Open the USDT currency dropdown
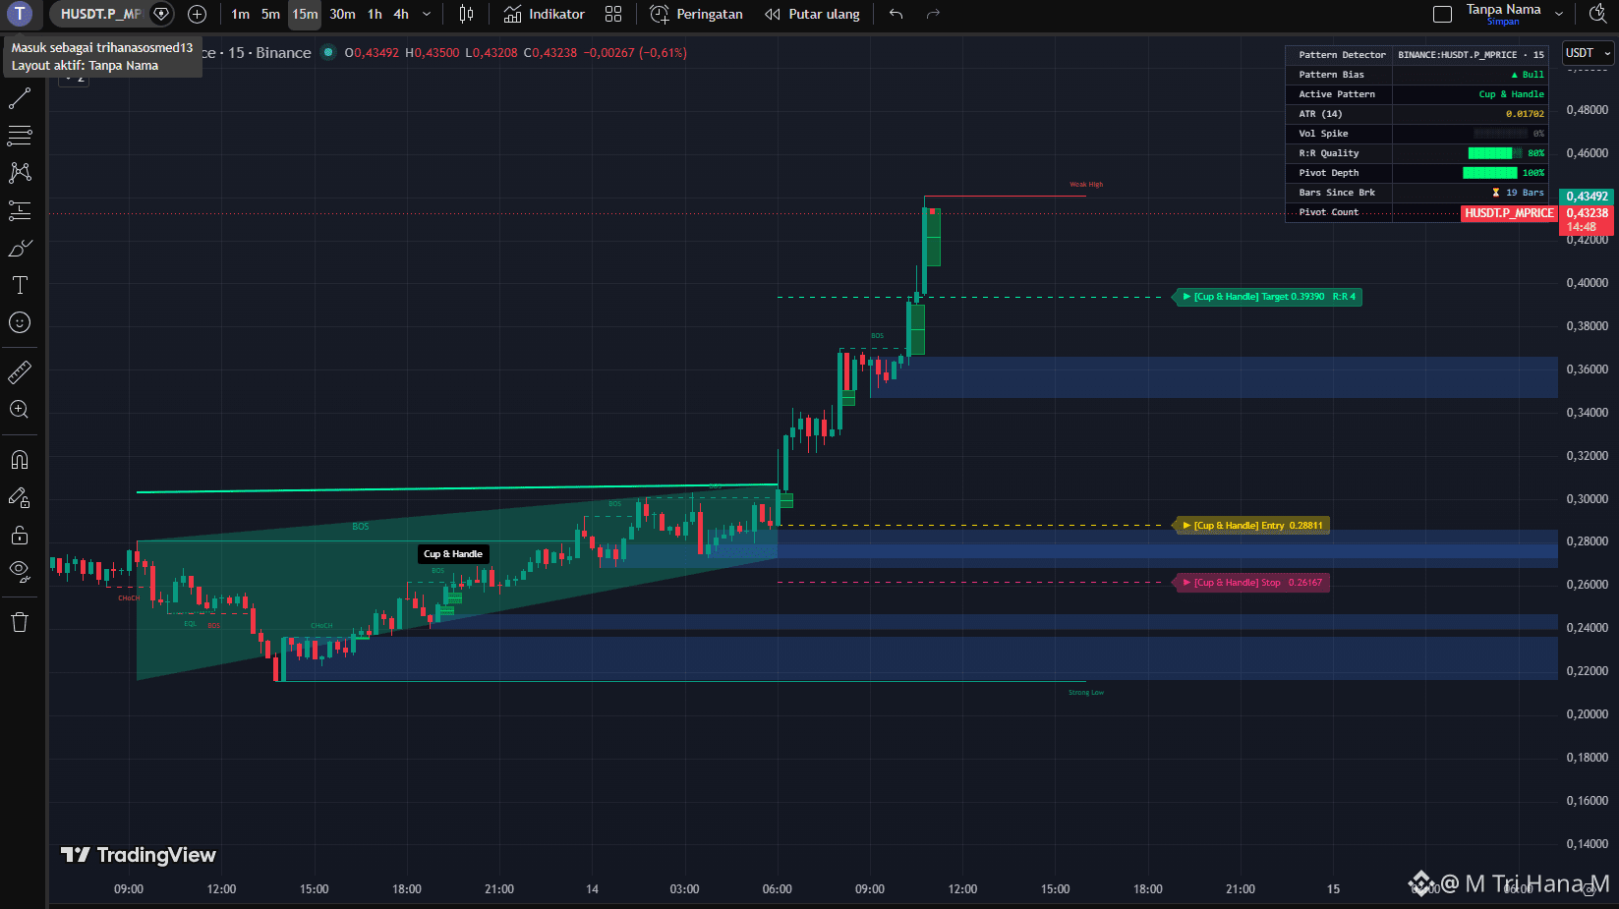This screenshot has height=909, width=1619. pyautogui.click(x=1589, y=53)
